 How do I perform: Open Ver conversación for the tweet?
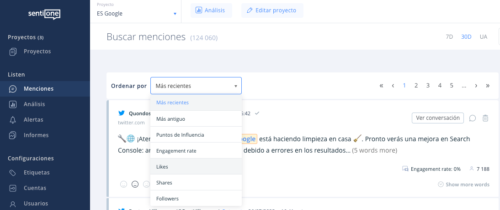pyautogui.click(x=437, y=118)
